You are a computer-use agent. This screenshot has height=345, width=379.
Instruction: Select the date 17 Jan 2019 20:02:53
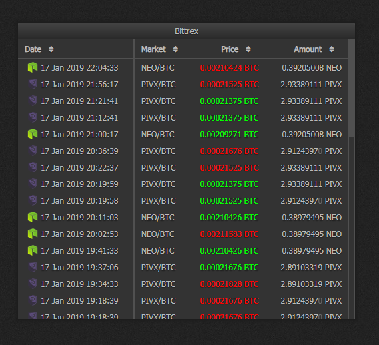coord(79,234)
